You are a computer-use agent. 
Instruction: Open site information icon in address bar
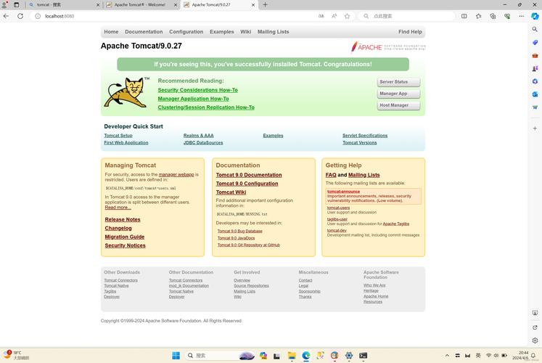click(38, 16)
